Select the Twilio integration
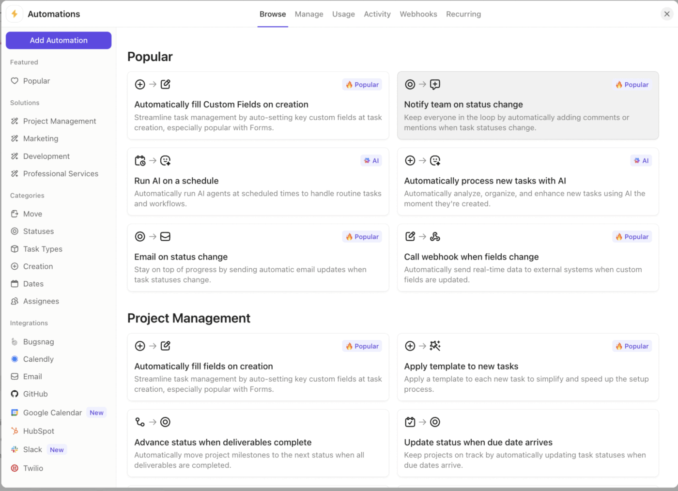 click(33, 468)
